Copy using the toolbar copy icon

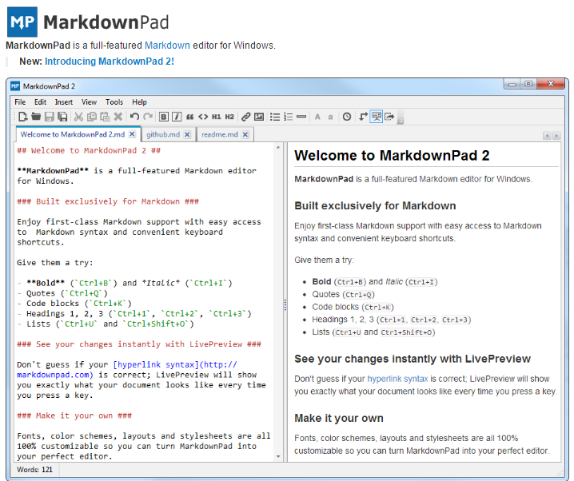(91, 117)
